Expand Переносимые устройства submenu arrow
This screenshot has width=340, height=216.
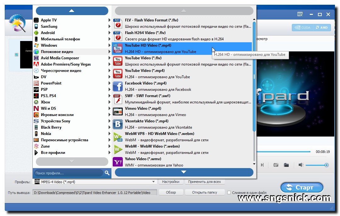pos(110,140)
